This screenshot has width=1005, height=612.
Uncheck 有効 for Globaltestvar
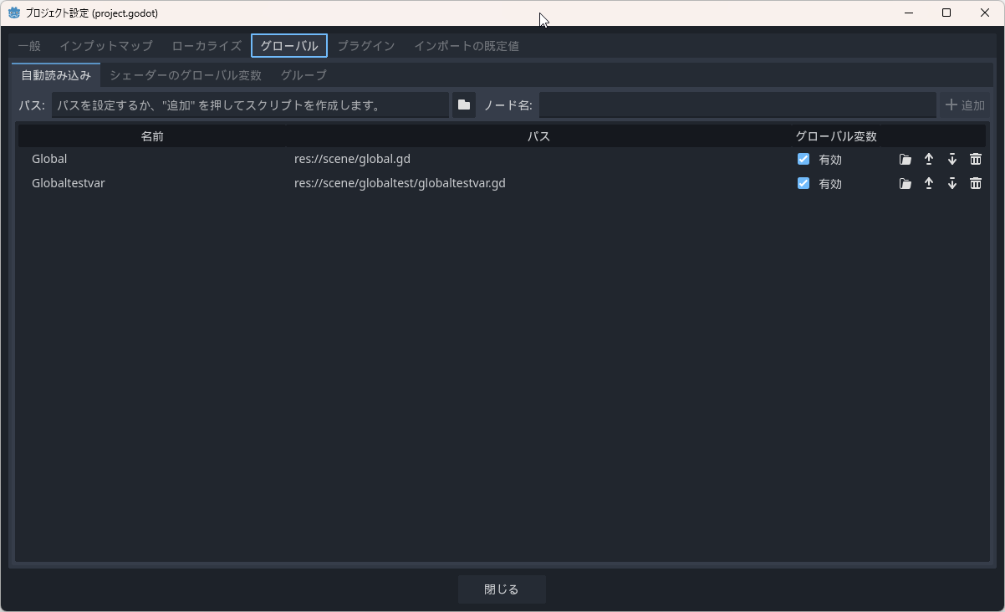click(803, 183)
